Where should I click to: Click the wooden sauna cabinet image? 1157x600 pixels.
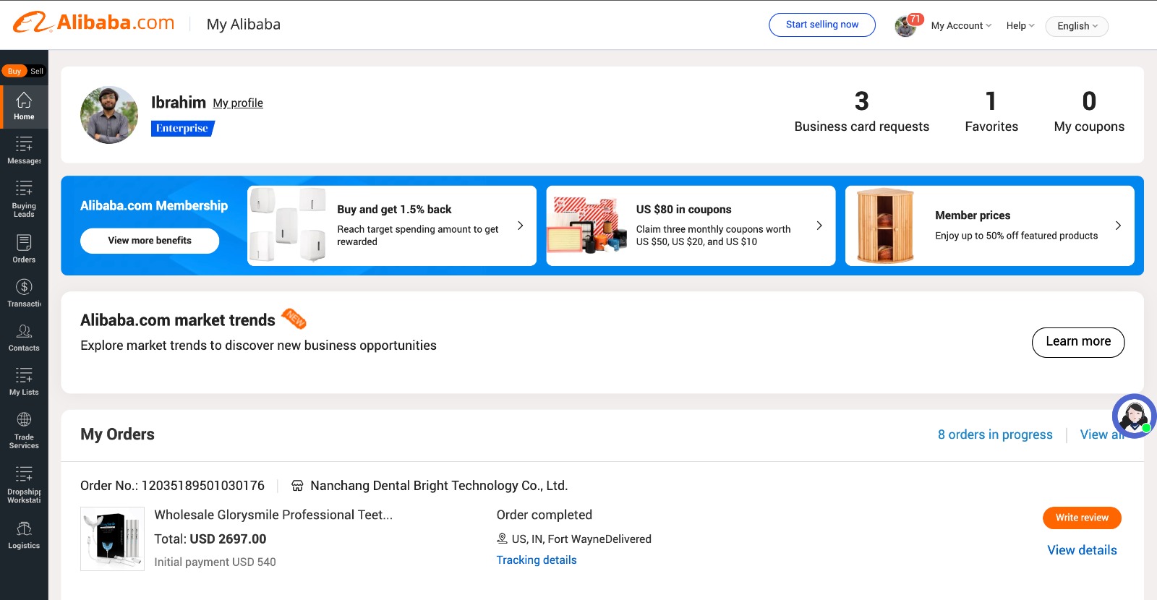[885, 226]
